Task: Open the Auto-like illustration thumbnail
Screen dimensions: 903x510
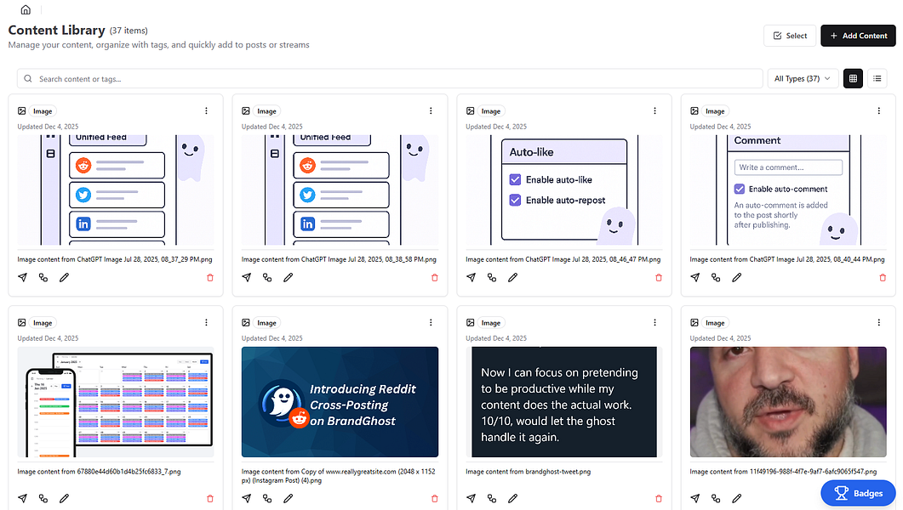Action: pos(563,190)
